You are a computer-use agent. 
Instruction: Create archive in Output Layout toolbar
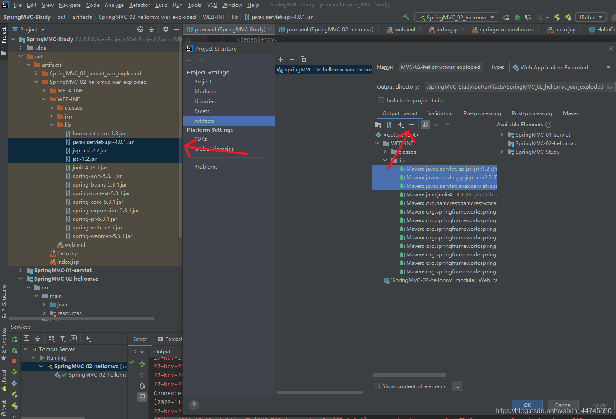389,125
